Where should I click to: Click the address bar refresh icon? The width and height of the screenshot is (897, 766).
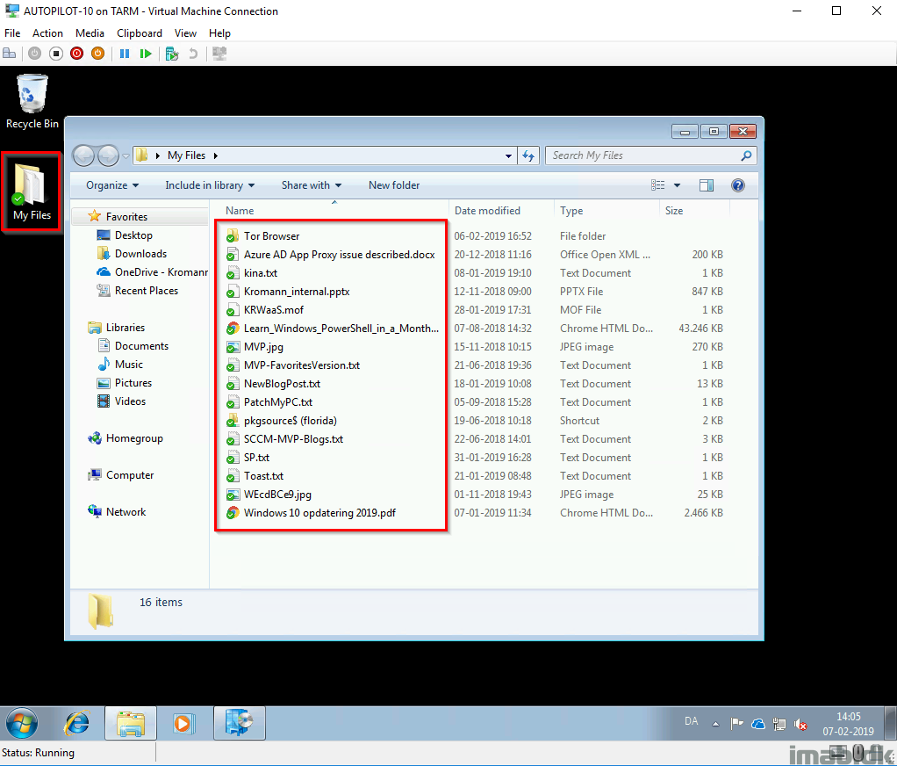pyautogui.click(x=528, y=155)
